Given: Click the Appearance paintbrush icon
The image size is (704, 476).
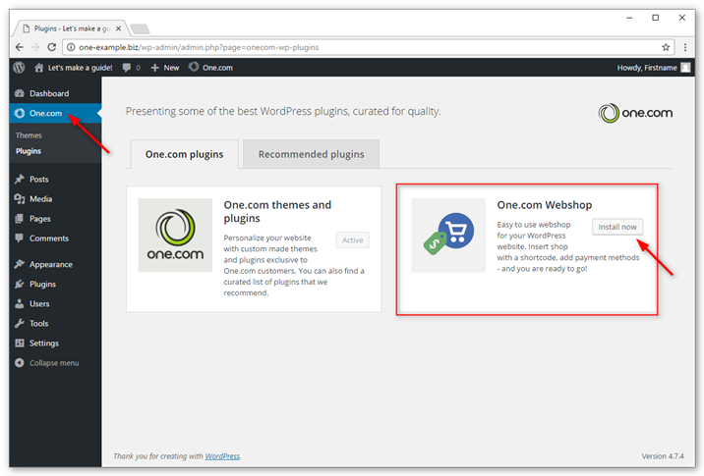Looking at the screenshot, I should point(20,264).
